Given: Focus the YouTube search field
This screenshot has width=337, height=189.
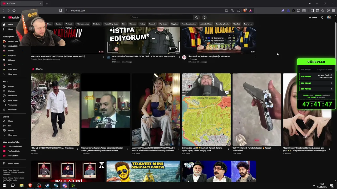Looking at the screenshot, I should click(x=162, y=17).
